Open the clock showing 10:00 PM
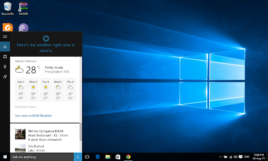This screenshot has width=268, height=161. 259,157
